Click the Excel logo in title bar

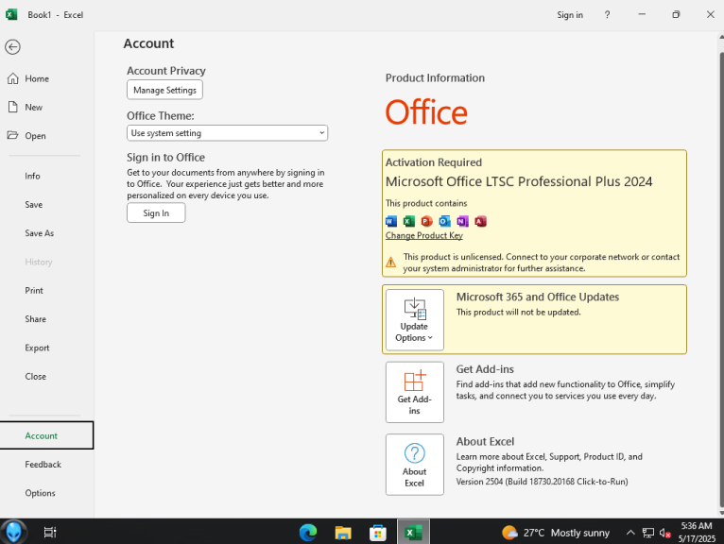(x=11, y=14)
